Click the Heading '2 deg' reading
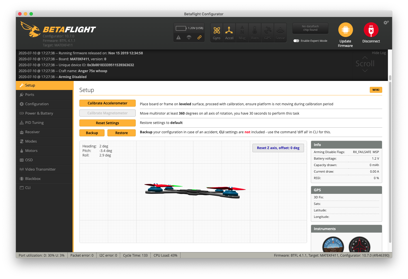Screen dimensions: 408x279 click(104, 146)
